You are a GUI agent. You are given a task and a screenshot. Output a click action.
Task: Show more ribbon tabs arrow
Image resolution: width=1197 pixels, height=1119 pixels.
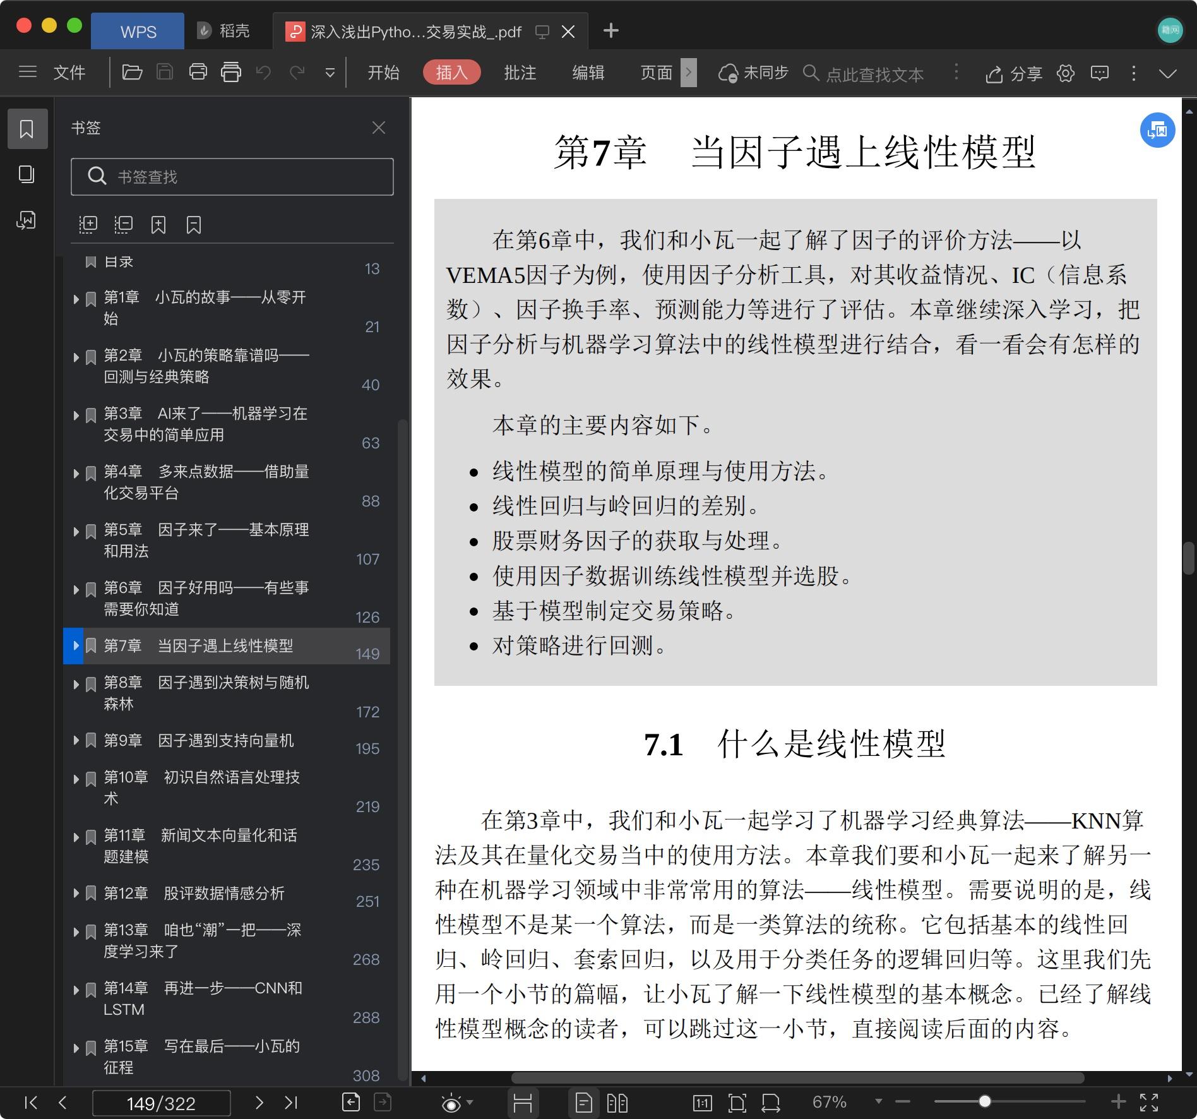click(x=689, y=73)
